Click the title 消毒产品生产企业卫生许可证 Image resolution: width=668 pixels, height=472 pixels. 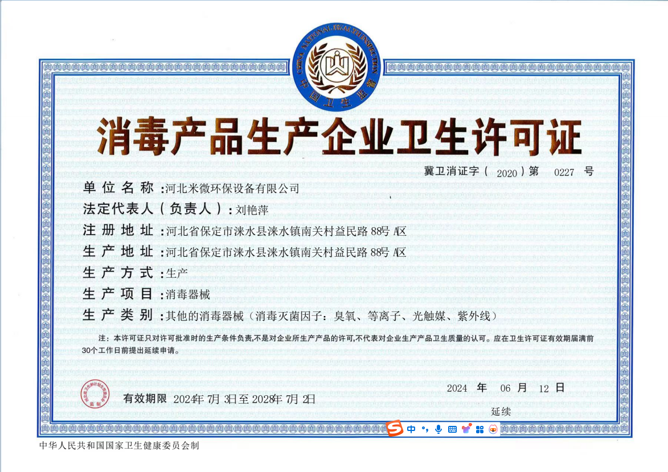339,136
